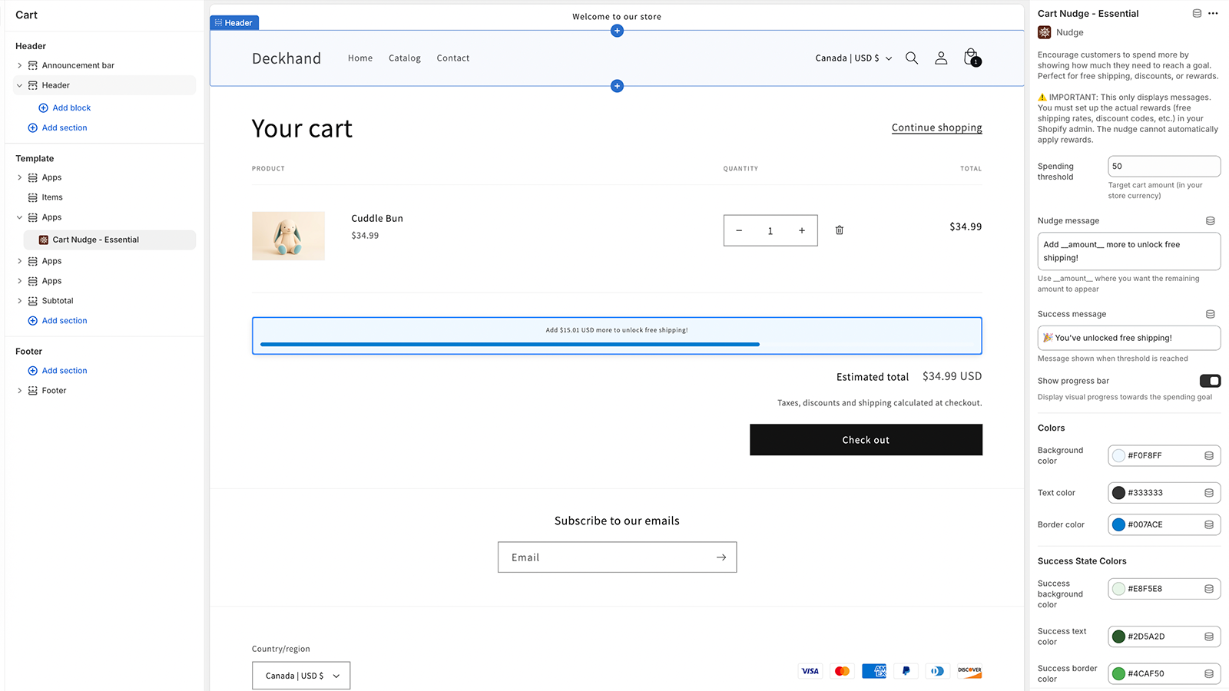The height and width of the screenshot is (691, 1229).
Task: Open the Catalog menu link
Action: pos(405,58)
